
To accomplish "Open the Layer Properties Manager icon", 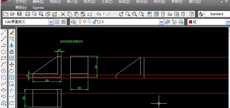I will point(73,22).
